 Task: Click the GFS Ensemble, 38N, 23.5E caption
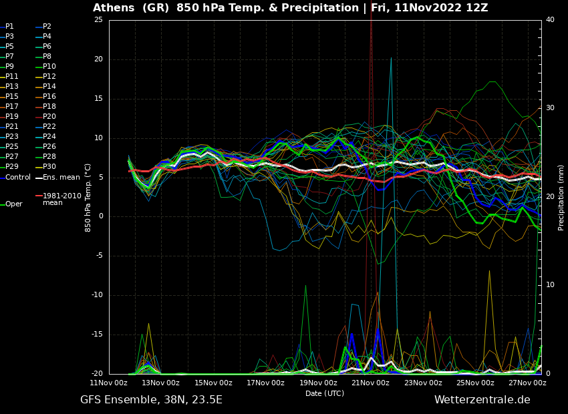(151, 400)
